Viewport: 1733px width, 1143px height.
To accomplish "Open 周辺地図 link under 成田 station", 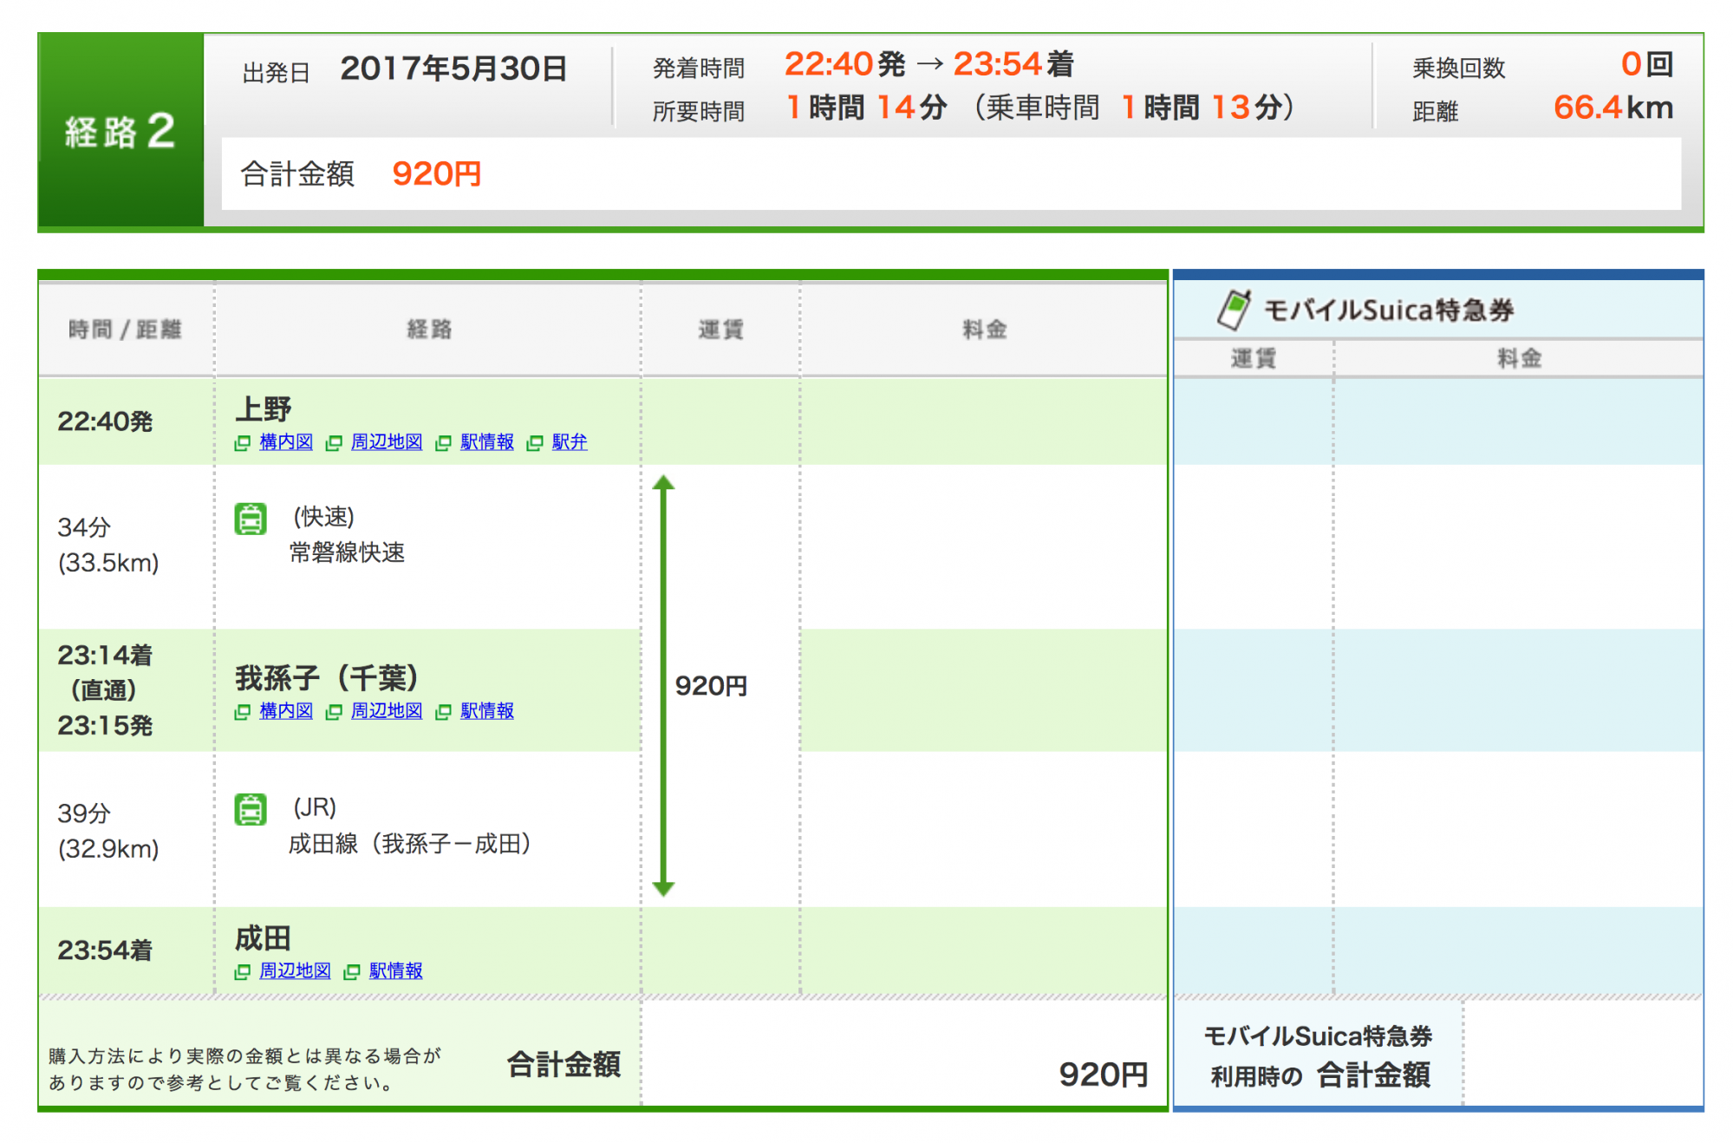I will click(x=295, y=970).
